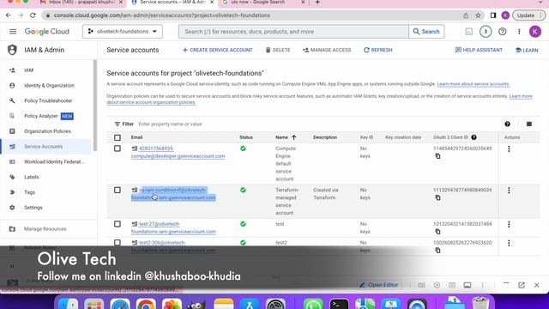549x309 pixels.
Task: Click the blue Search button
Action: click(x=426, y=32)
